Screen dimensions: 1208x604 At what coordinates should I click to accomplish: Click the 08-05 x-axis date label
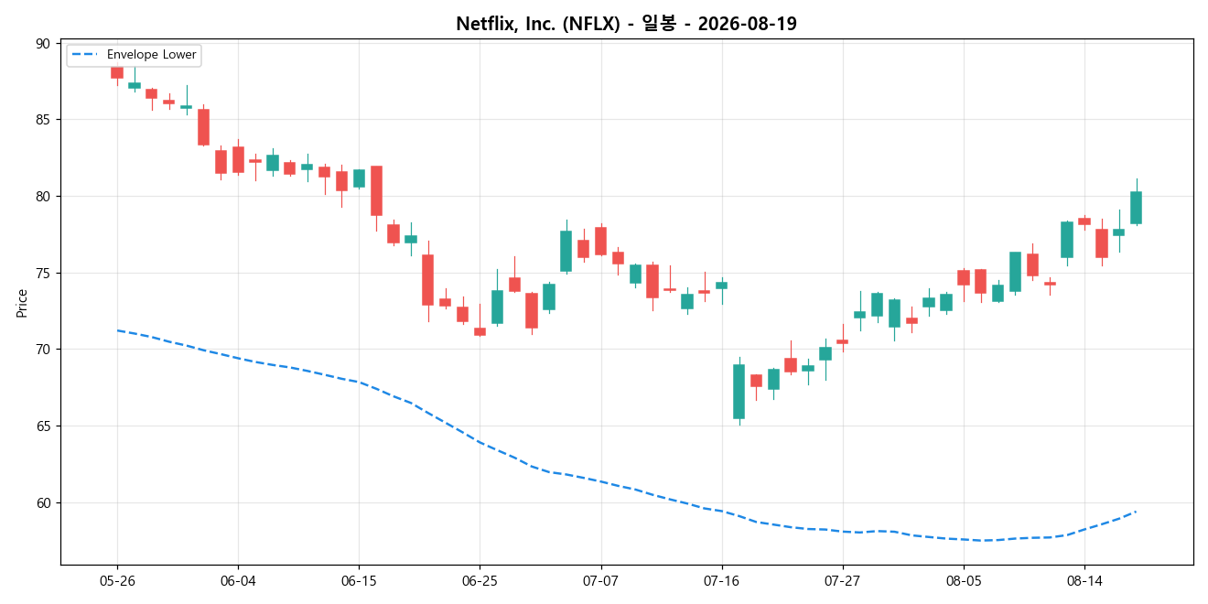point(964,580)
